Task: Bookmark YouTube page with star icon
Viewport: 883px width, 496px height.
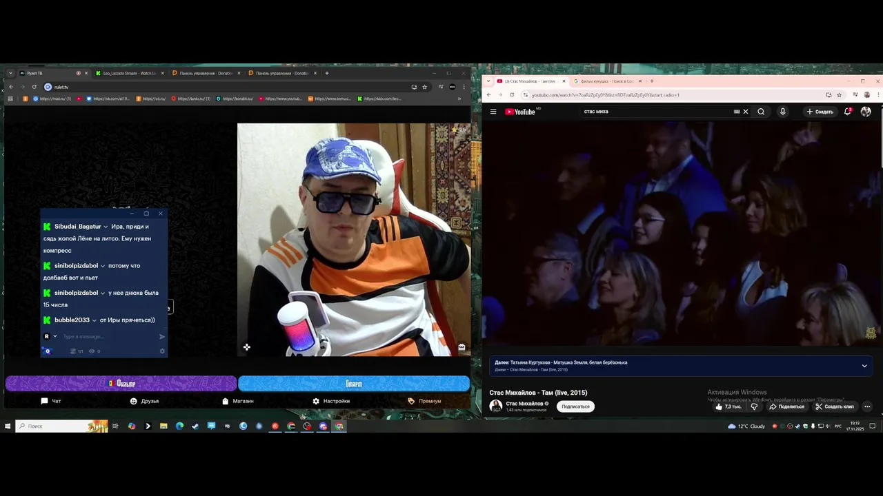Action: (839, 95)
